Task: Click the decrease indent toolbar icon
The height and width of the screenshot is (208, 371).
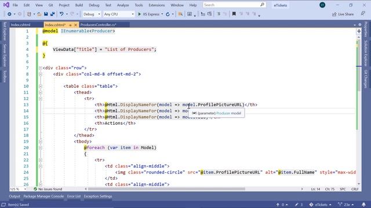Action: click(x=203, y=14)
